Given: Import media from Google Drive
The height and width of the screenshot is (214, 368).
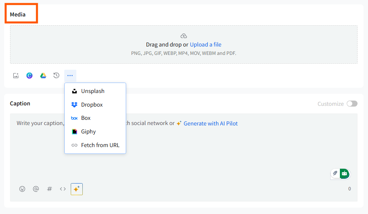Looking at the screenshot, I should point(43,75).
